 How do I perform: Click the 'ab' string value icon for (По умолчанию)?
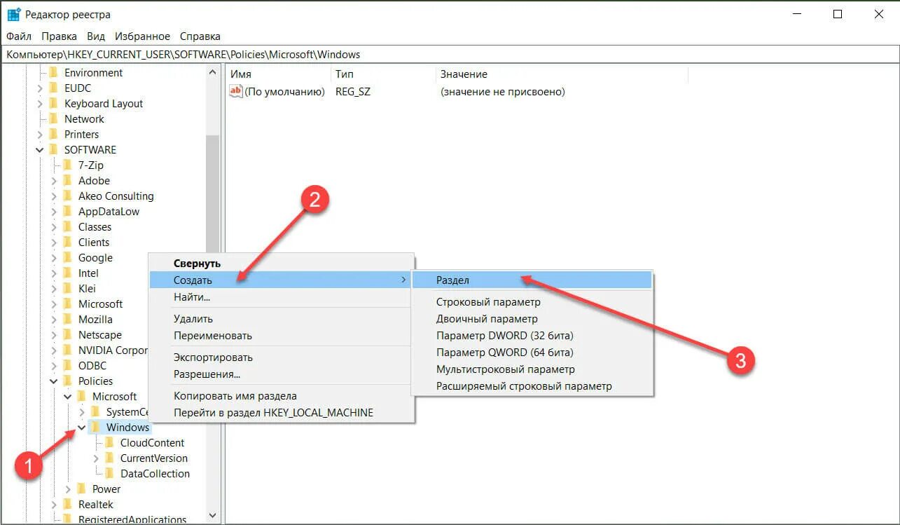236,92
